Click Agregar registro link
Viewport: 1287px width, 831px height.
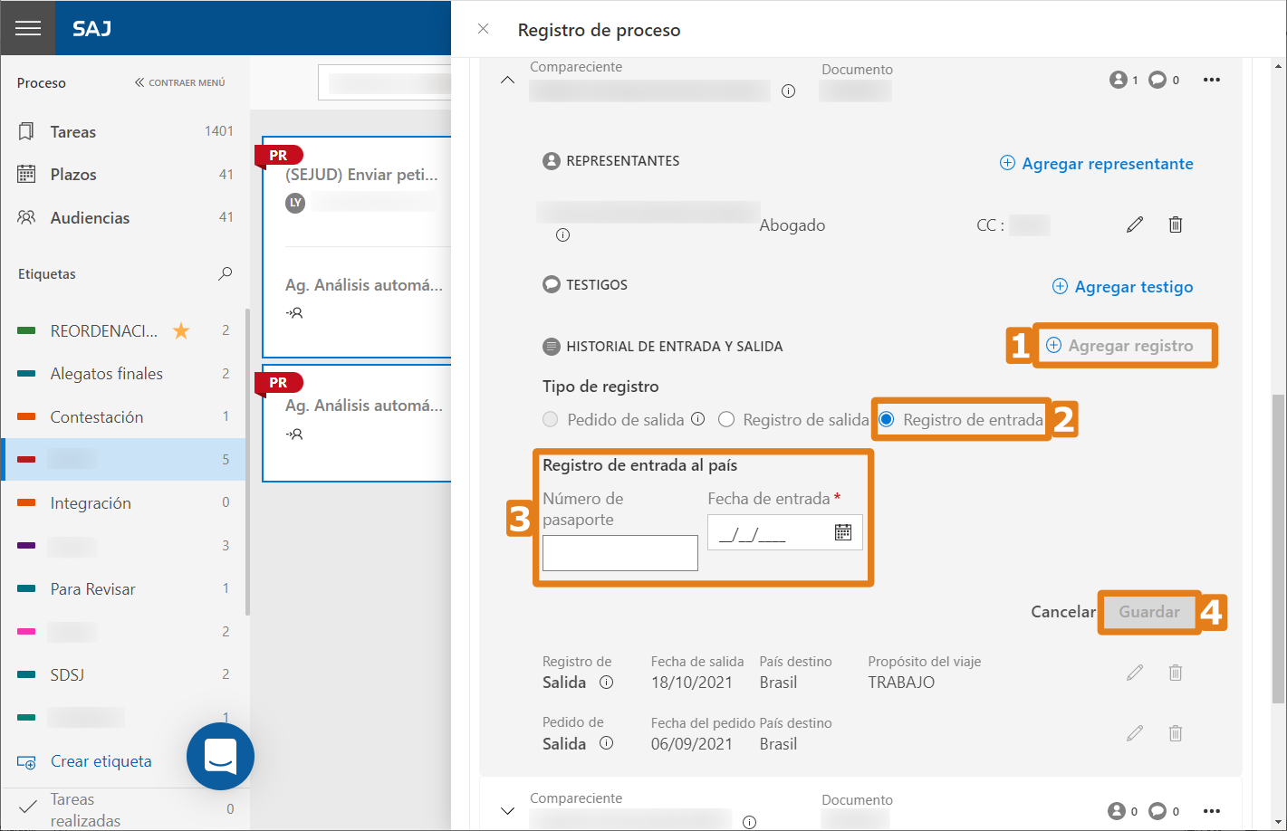pyautogui.click(x=1119, y=345)
